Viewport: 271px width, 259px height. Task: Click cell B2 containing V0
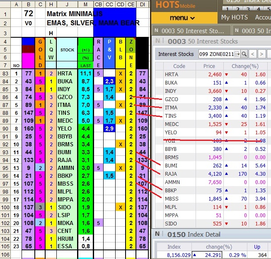(28, 23)
